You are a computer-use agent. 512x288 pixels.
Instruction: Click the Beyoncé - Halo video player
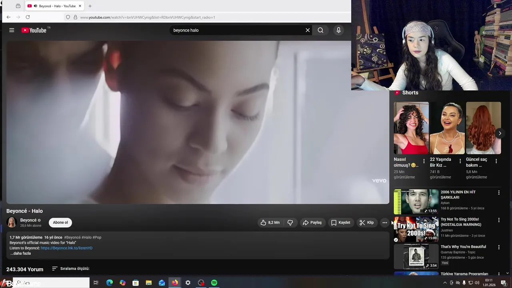click(x=198, y=122)
